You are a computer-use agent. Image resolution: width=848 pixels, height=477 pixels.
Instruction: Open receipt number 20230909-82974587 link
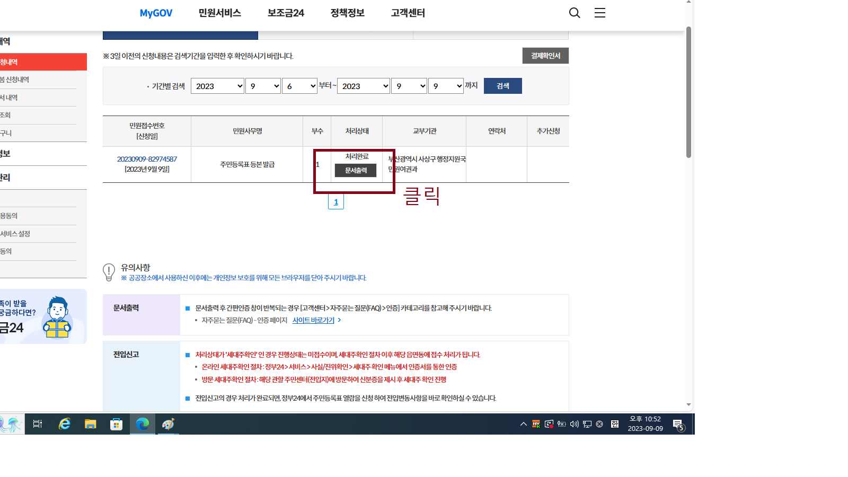[x=147, y=158]
